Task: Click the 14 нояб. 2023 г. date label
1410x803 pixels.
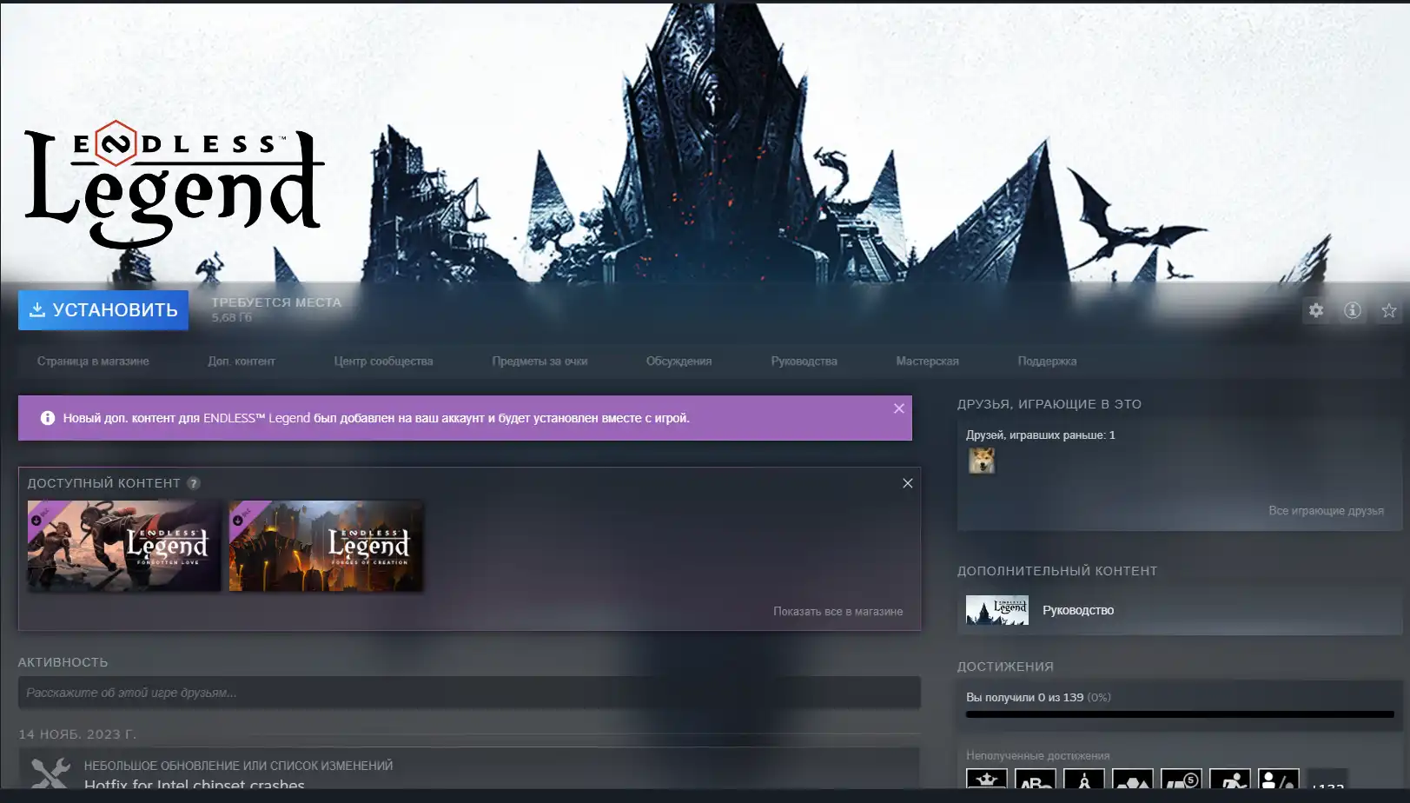Action: point(77,734)
